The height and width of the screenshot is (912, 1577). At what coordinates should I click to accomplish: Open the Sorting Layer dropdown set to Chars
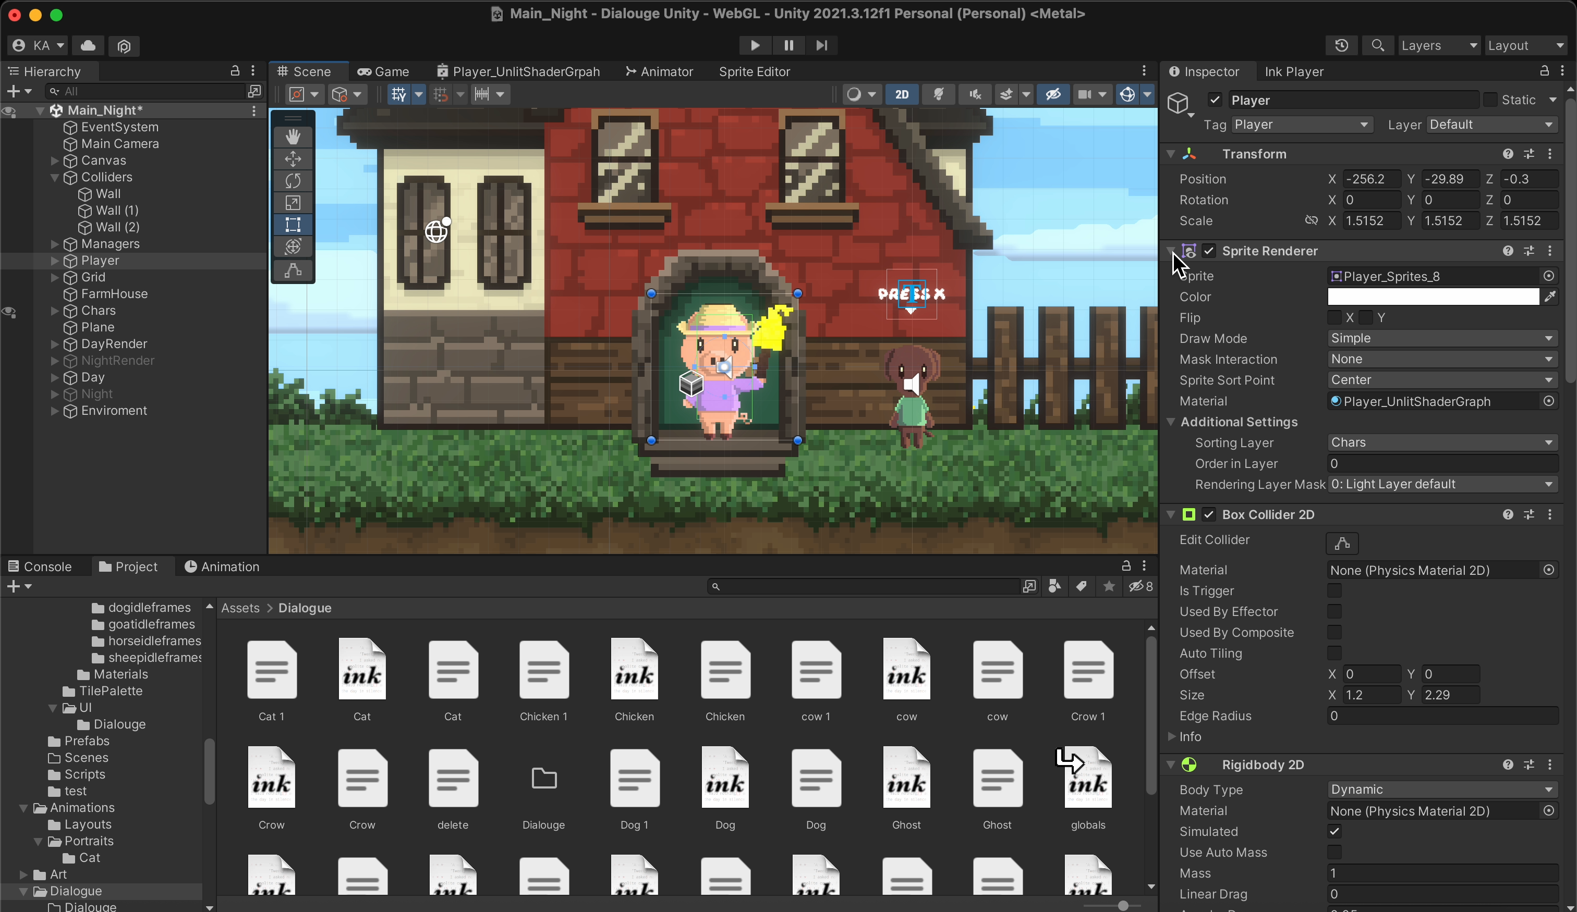pos(1442,442)
